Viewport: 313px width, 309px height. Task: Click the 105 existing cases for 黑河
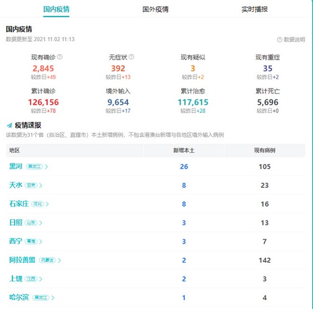pyautogui.click(x=264, y=166)
